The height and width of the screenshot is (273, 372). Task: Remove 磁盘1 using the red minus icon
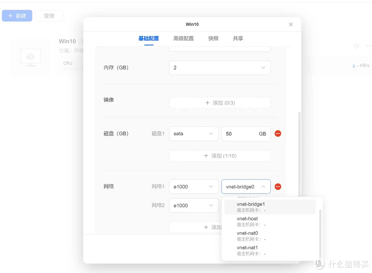pos(278,134)
